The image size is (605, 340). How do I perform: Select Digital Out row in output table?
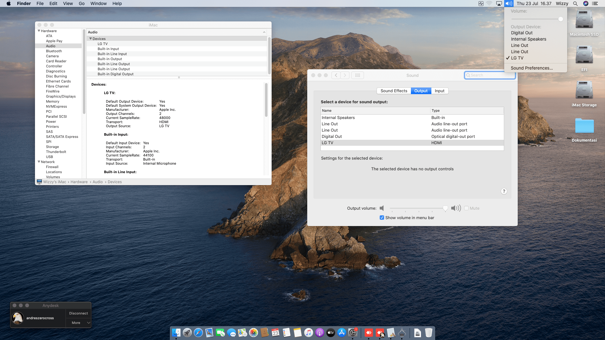pos(412,136)
